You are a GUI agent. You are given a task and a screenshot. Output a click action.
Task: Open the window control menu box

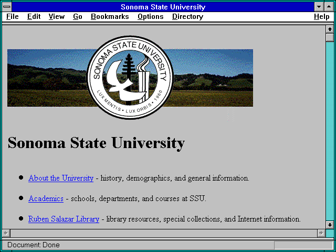click(7, 7)
